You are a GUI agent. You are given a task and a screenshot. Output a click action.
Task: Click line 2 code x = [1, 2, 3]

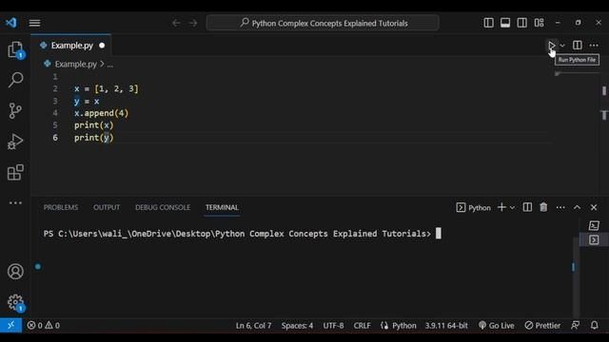click(x=106, y=88)
